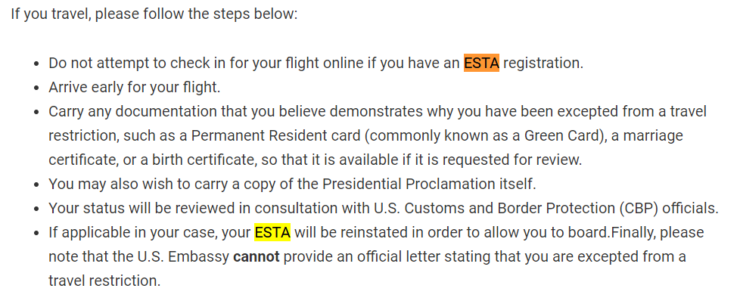Click the bullet before 'You may also wish'
This screenshot has height=304, width=740.
point(36,185)
